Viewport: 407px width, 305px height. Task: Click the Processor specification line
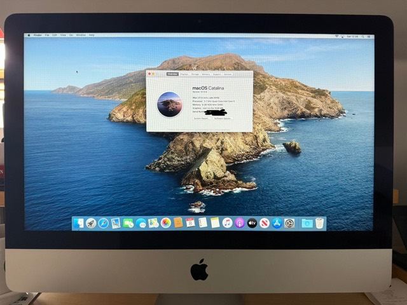[x=214, y=101]
